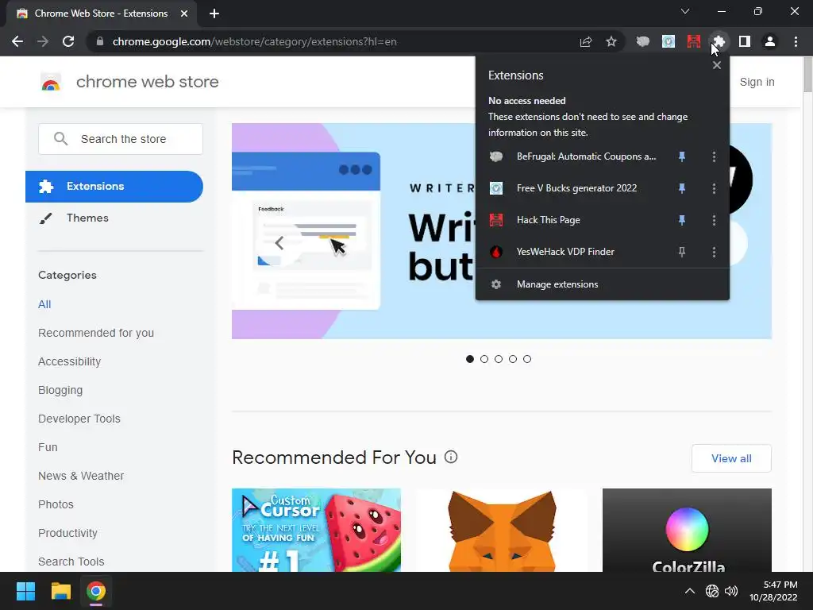813x610 pixels.
Task: Click the Search the store field
Action: pyautogui.click(x=121, y=138)
